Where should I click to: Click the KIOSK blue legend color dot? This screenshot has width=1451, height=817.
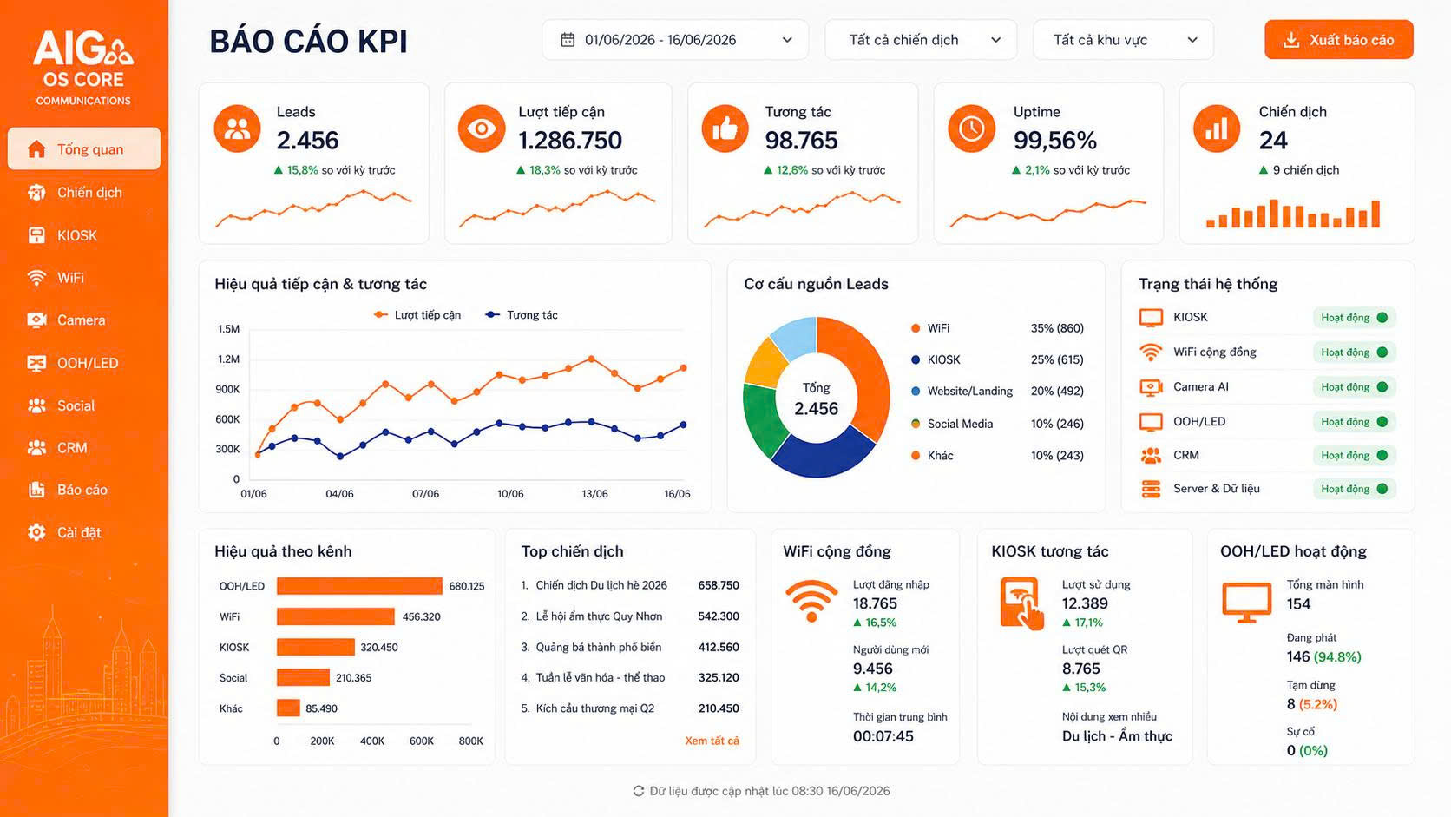point(916,359)
